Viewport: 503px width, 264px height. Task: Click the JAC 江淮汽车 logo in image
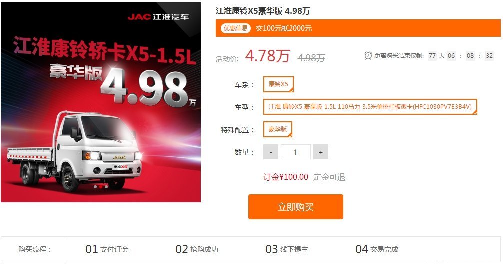tap(158, 17)
